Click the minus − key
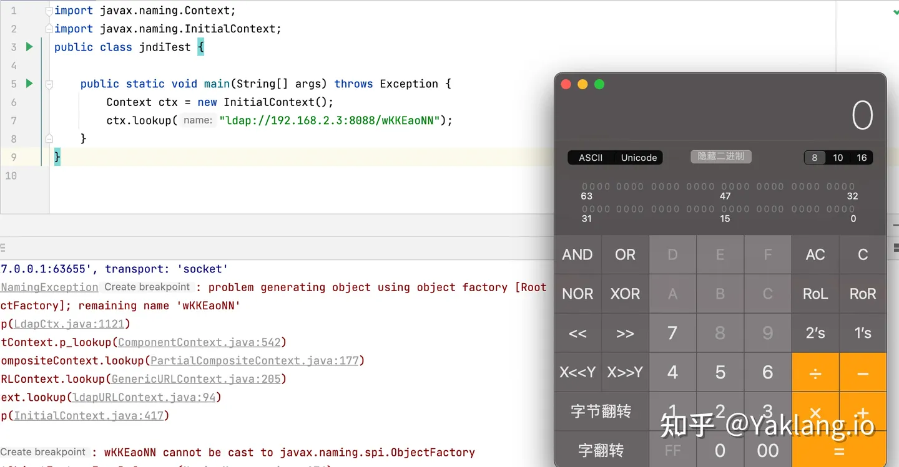899x467 pixels. (863, 372)
